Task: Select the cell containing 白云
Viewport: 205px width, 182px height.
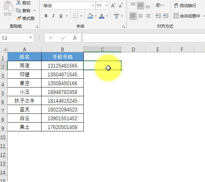Action: pos(24,118)
